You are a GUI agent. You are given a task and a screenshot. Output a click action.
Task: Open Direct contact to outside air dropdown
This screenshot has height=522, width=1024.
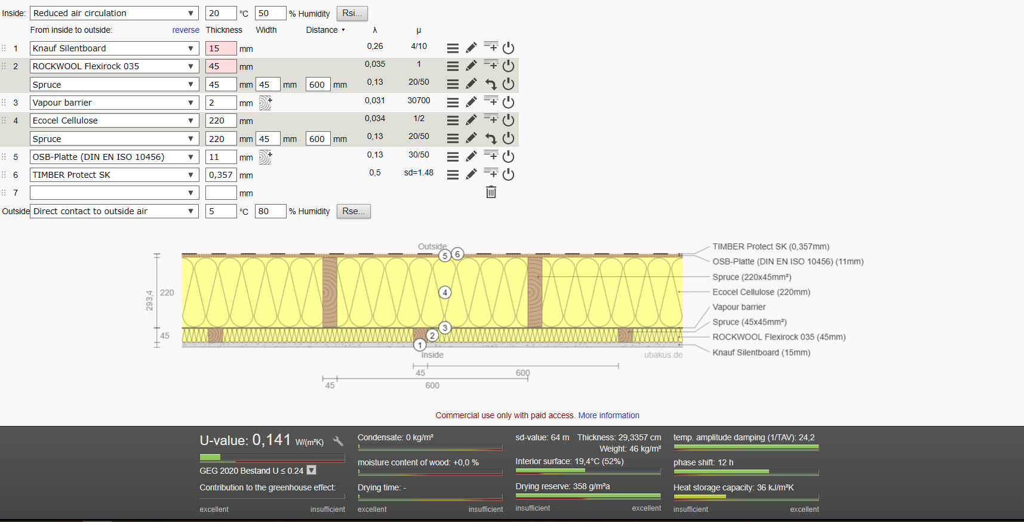pyautogui.click(x=114, y=211)
